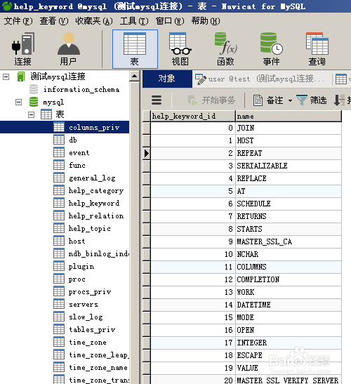Click the event table icon
This screenshot has height=384, width=351.
point(59,152)
